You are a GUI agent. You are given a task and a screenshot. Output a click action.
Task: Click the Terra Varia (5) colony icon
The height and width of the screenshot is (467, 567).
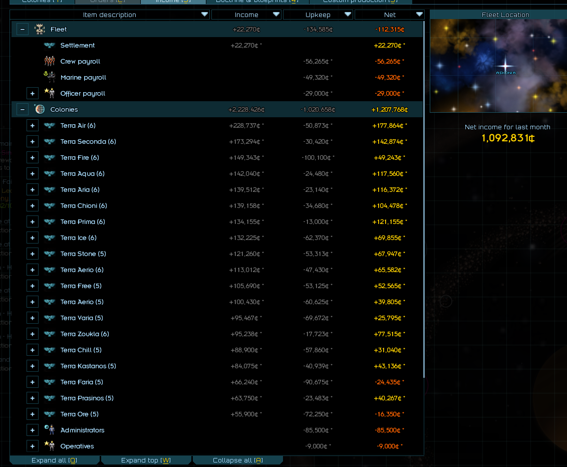pos(50,318)
